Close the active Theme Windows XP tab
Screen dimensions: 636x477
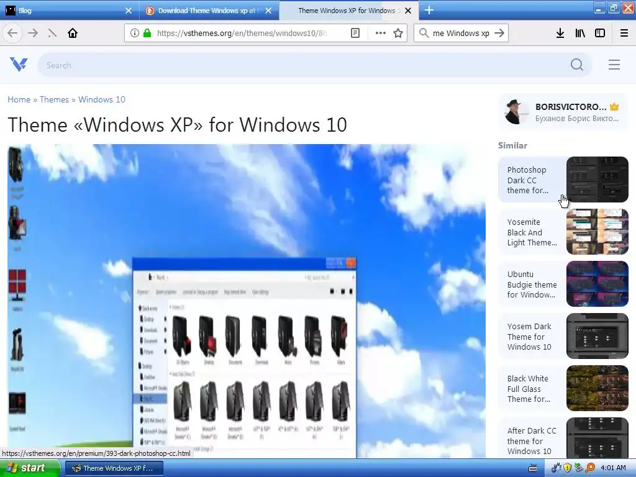pos(409,11)
